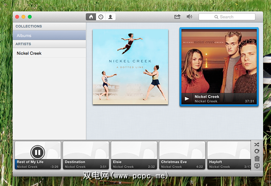Click the download-to-screen icon below the trash
The image size is (271, 186).
(257, 166)
